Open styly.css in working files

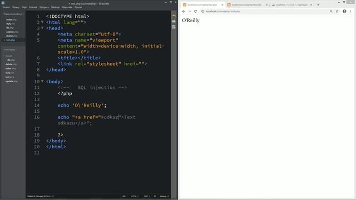11,24
